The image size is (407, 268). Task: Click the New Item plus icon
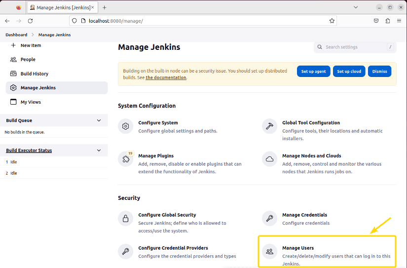[13, 45]
